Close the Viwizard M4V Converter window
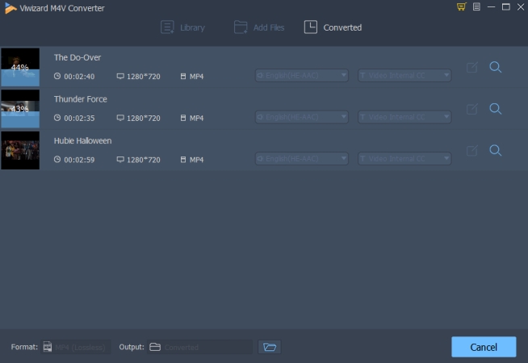The height and width of the screenshot is (363, 528). click(x=521, y=6)
